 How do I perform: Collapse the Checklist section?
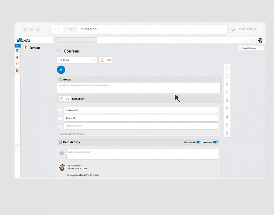coord(216,99)
